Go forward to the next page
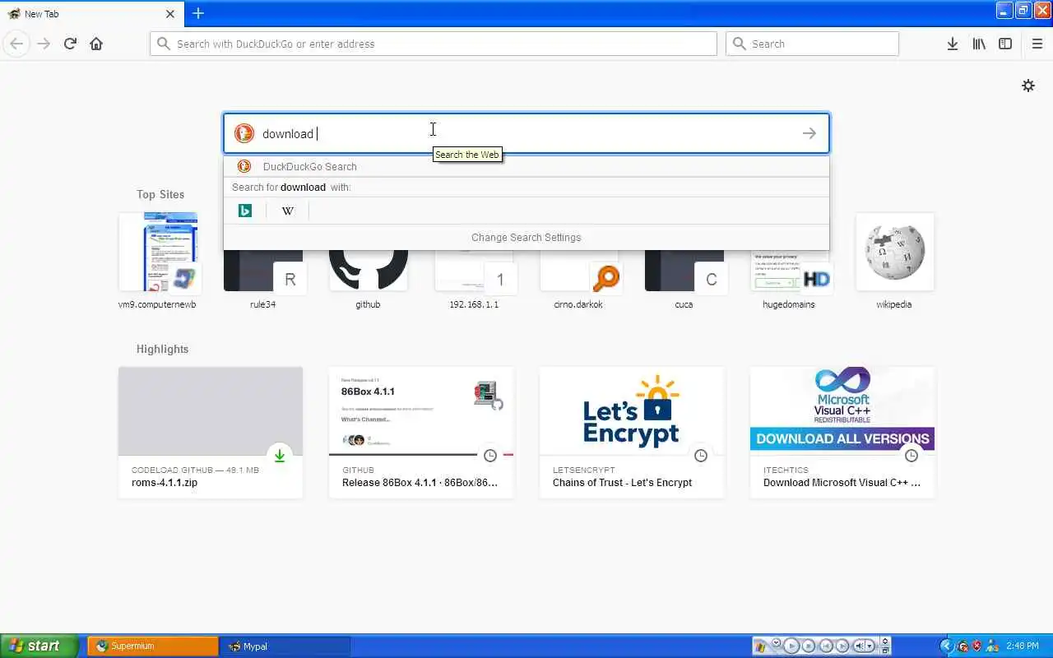This screenshot has width=1053, height=658. click(x=44, y=44)
